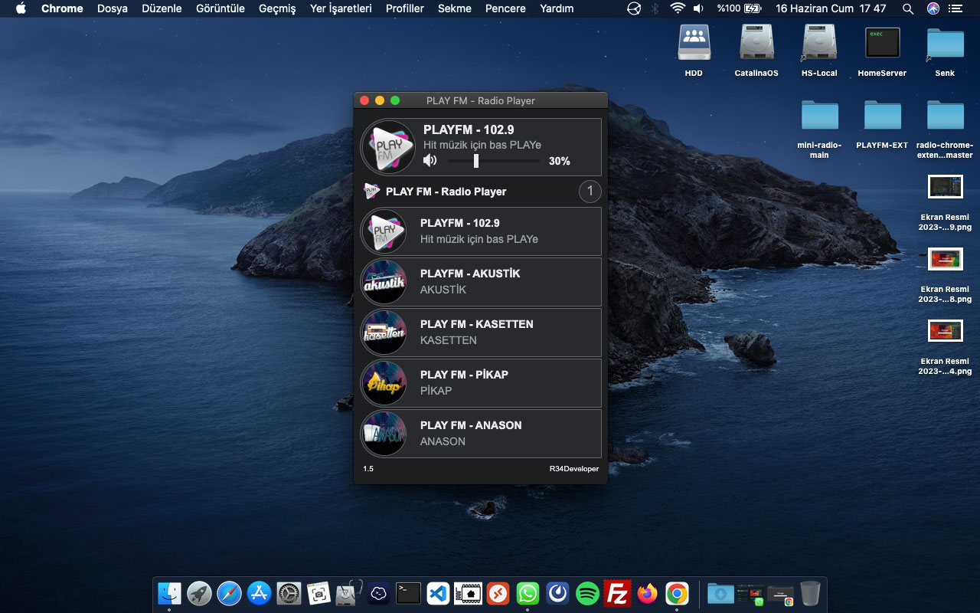Click the circled number 1 badge
980x613 pixels.
pos(590,192)
